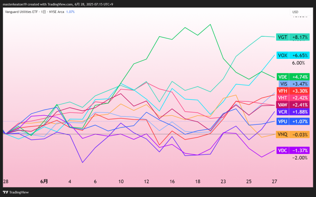Click the TradingView wordmark text
Screen dimensions: 316x197
(x=19, y=192)
